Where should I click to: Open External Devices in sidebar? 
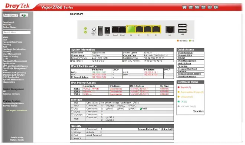(11, 94)
